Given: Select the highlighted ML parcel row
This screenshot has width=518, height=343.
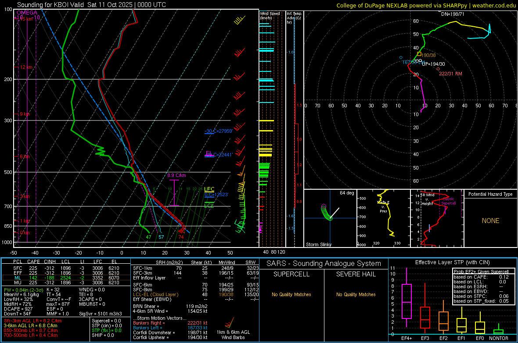Looking at the screenshot, I should point(66,278).
